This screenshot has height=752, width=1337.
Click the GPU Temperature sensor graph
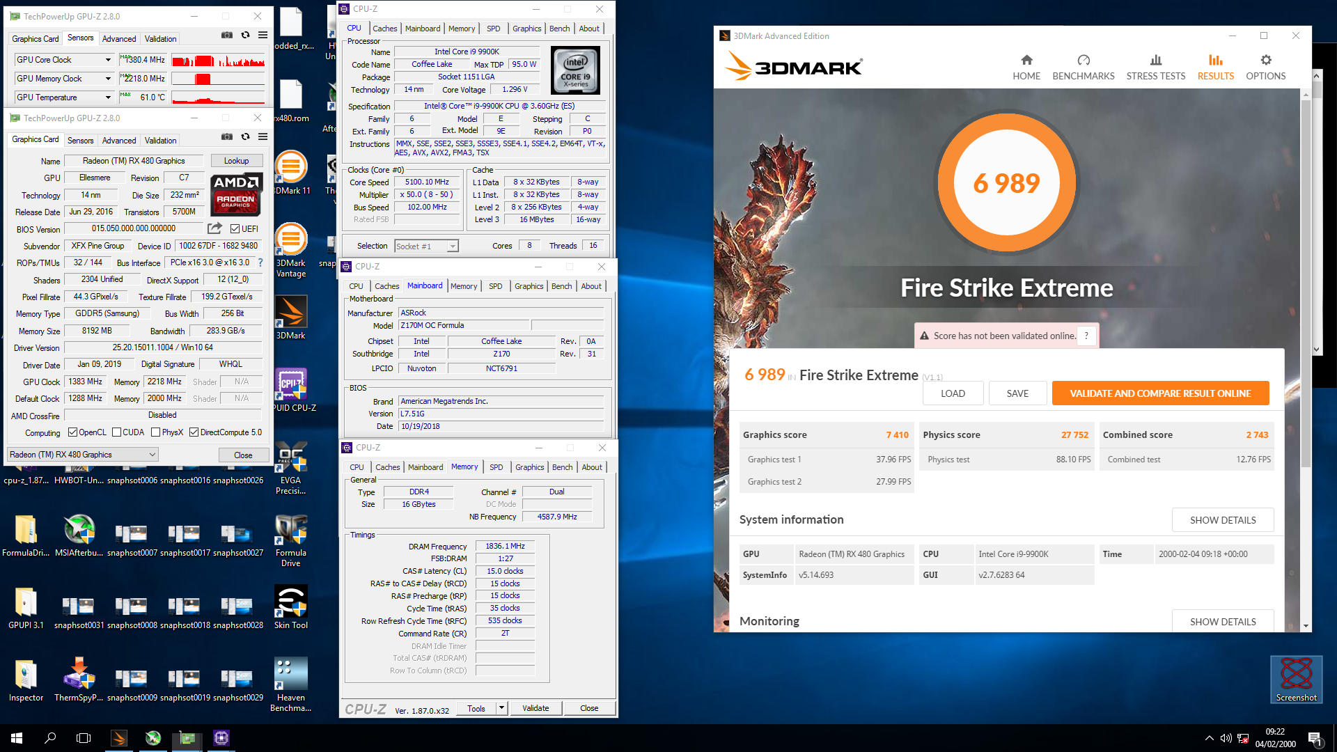click(219, 97)
